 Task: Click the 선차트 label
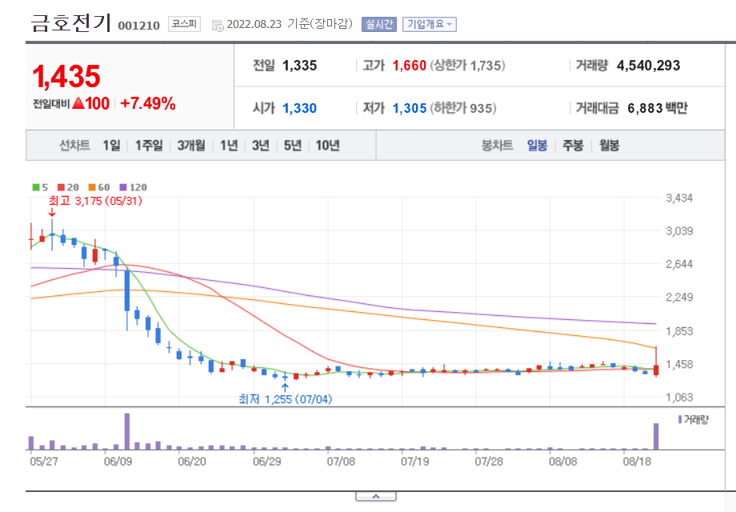point(74,146)
